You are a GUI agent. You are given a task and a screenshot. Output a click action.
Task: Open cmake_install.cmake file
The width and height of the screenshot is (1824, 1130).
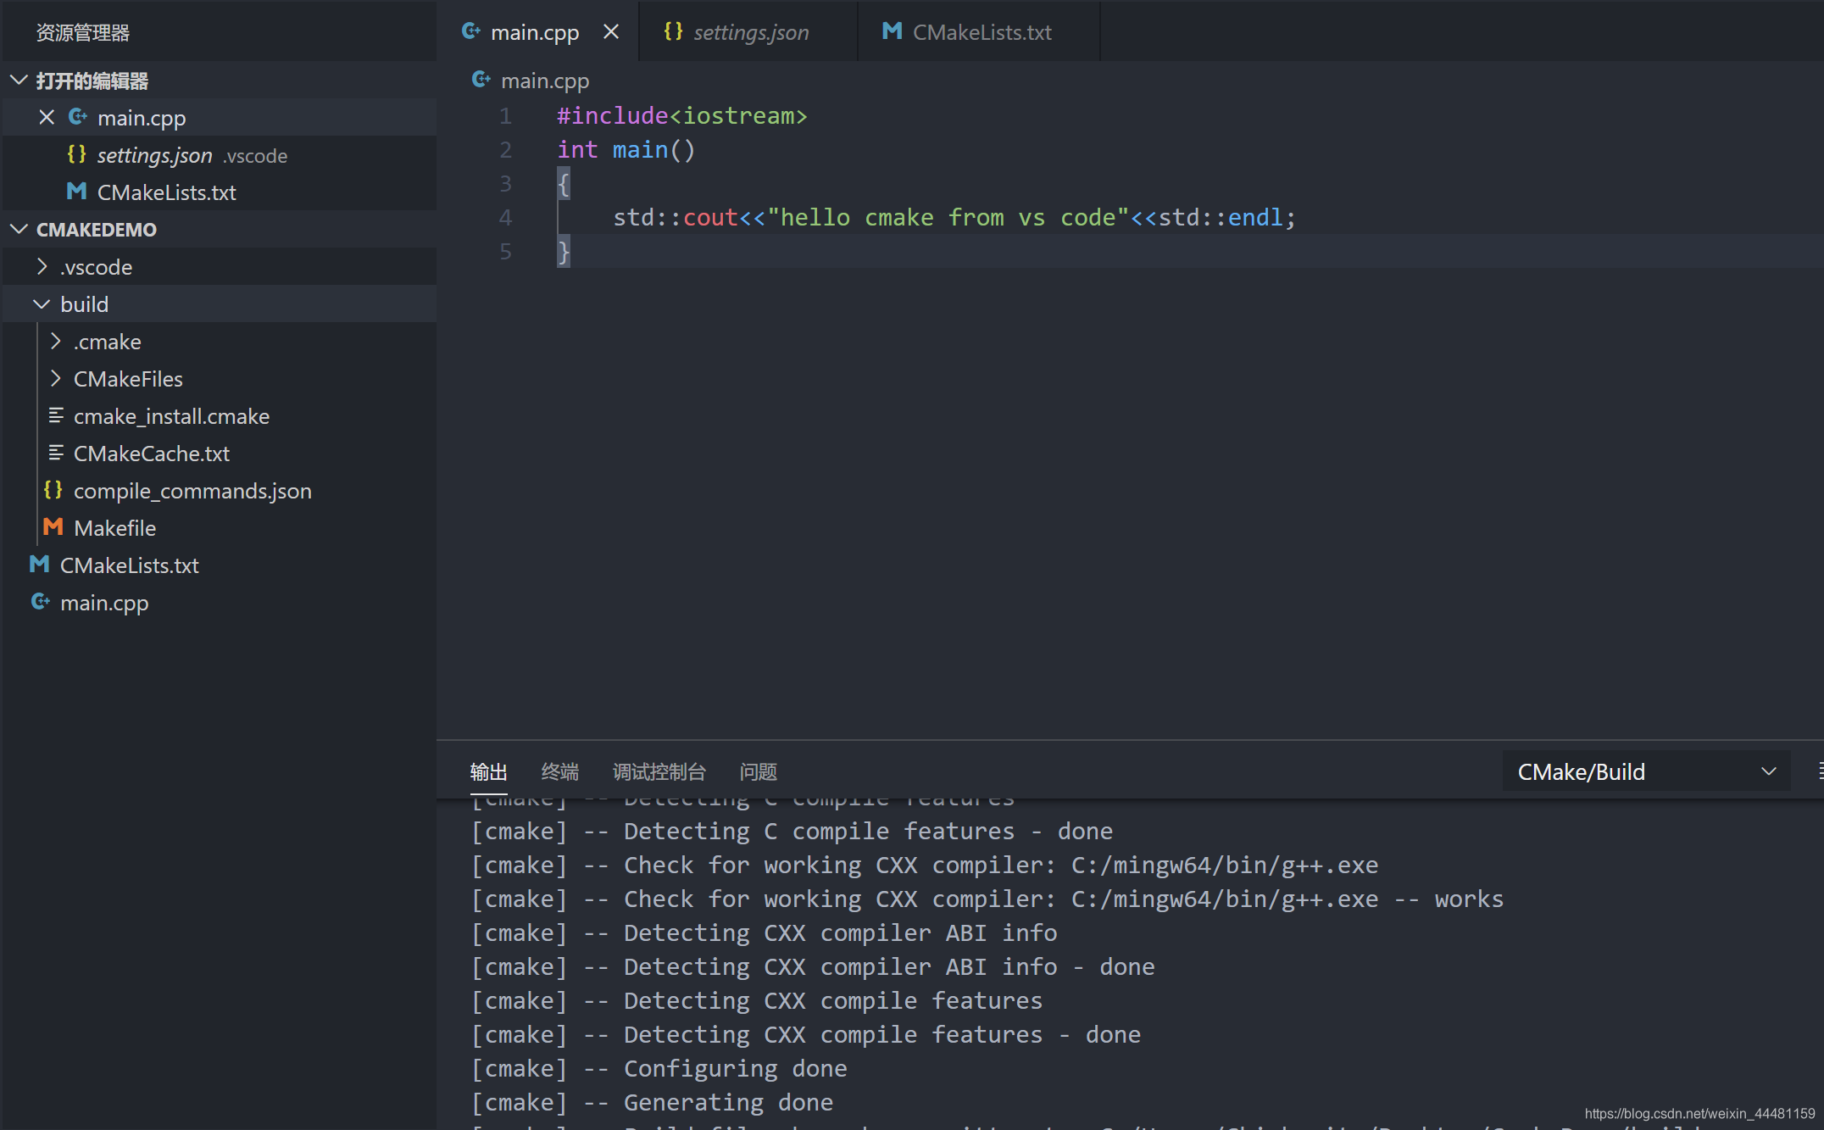[x=219, y=416]
